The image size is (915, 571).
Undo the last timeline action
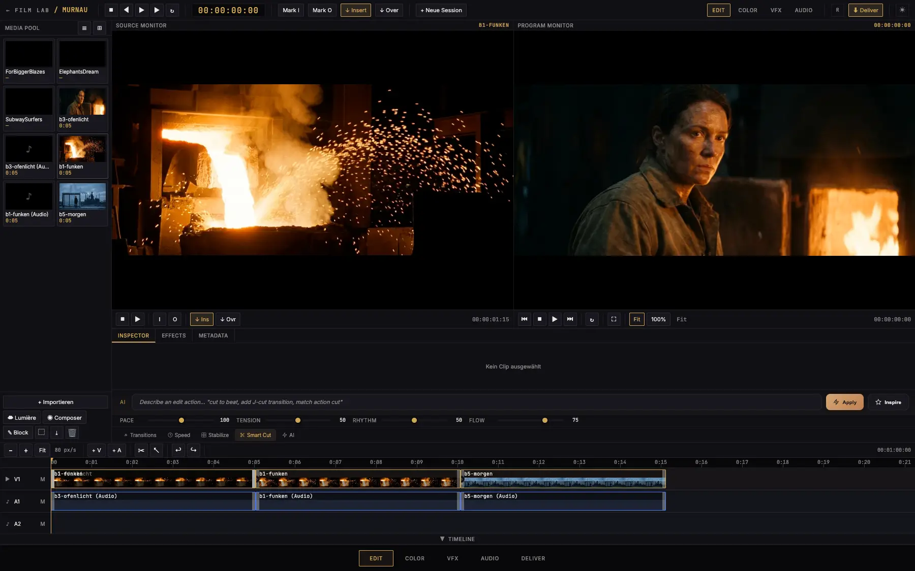178,450
